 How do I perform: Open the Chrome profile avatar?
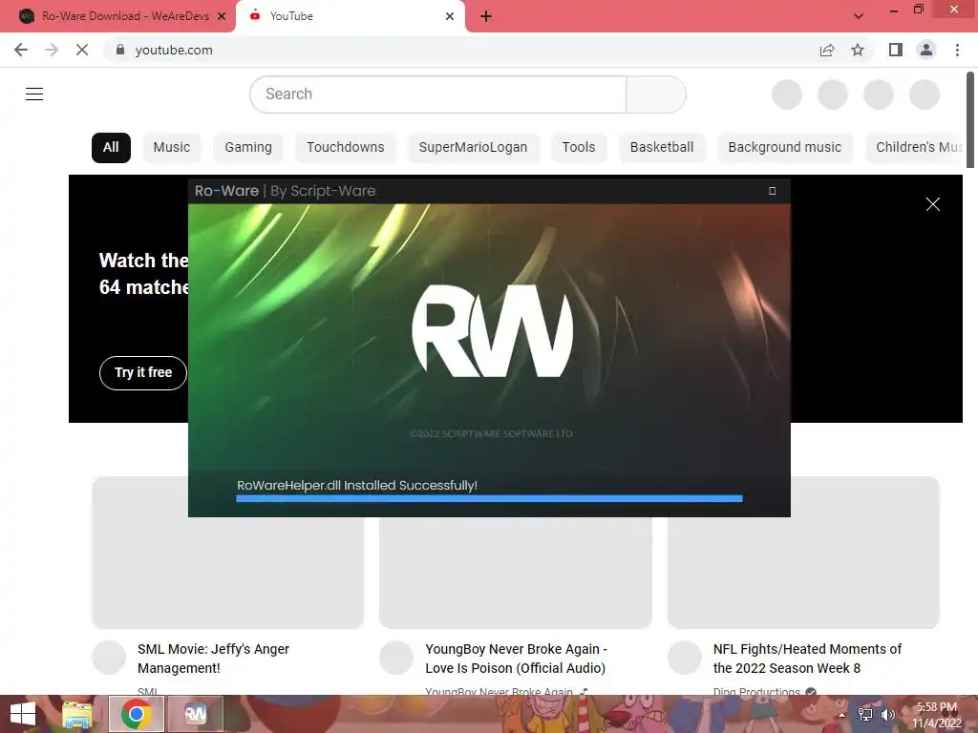point(926,50)
